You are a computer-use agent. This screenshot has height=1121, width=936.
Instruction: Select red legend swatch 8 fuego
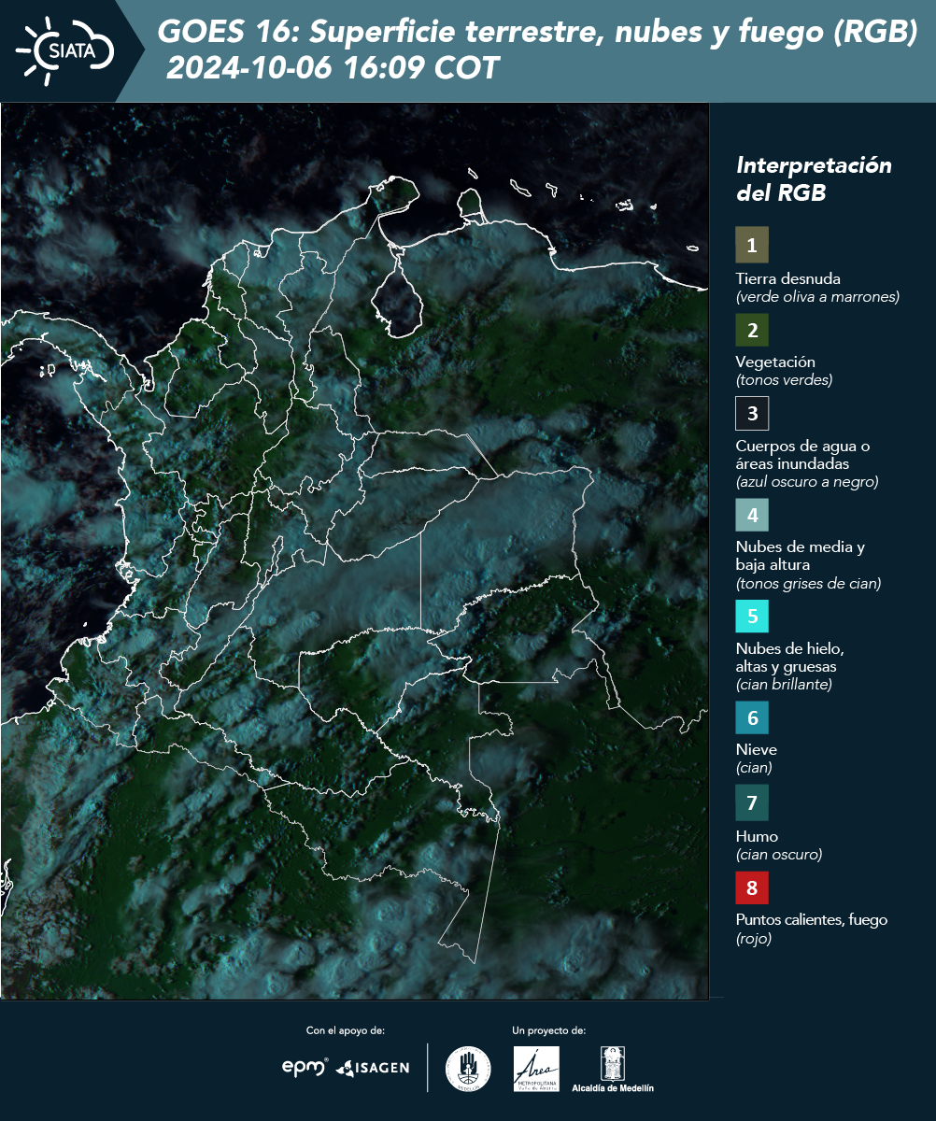pyautogui.click(x=752, y=886)
